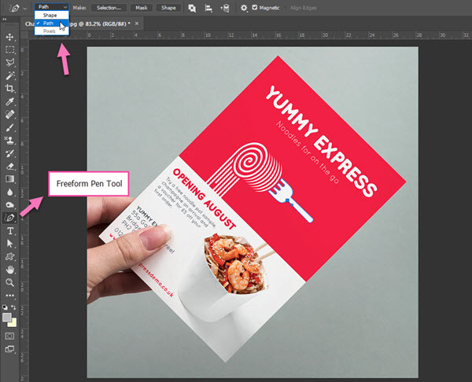Toggle Quick Mask mode
The height and width of the screenshot is (382, 472).
(9, 336)
